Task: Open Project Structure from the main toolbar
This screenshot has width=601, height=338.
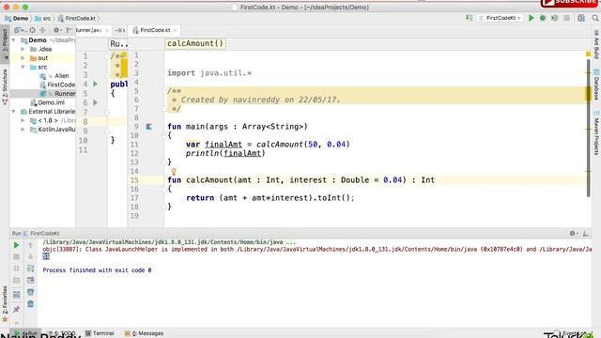Action: click(581, 18)
